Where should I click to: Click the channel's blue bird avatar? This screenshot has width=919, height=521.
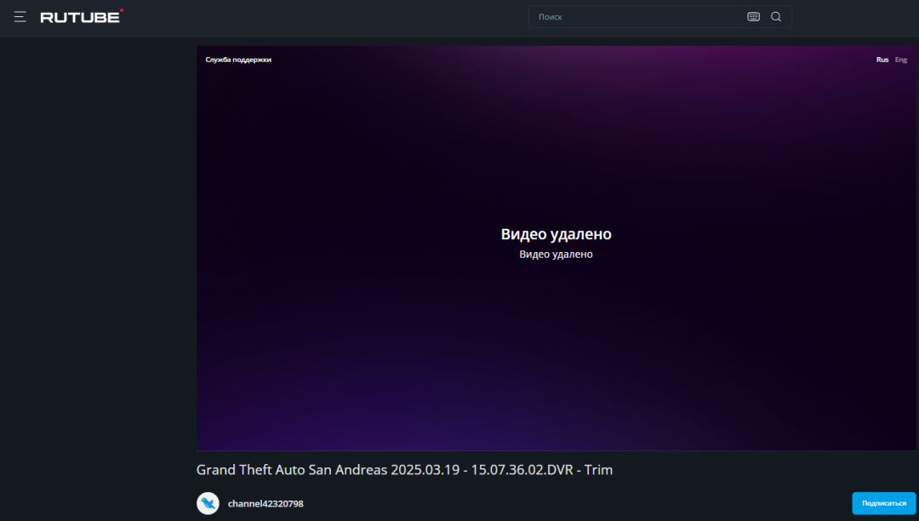tap(208, 503)
